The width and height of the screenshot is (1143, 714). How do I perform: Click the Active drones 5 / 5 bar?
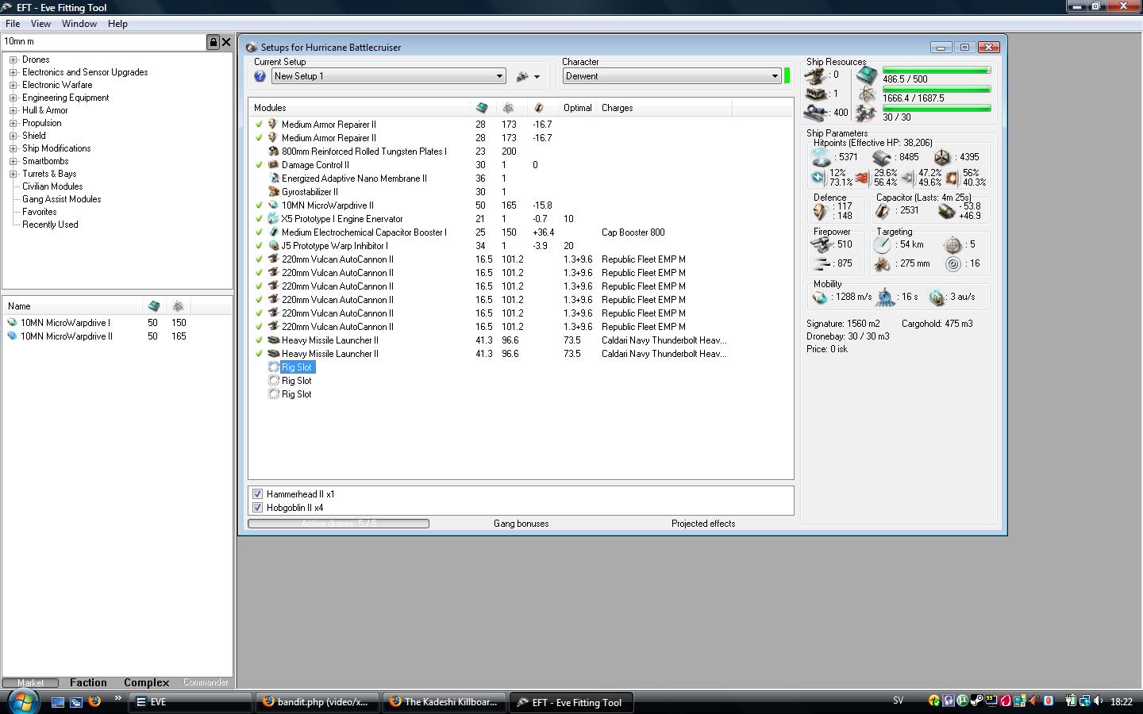(339, 524)
